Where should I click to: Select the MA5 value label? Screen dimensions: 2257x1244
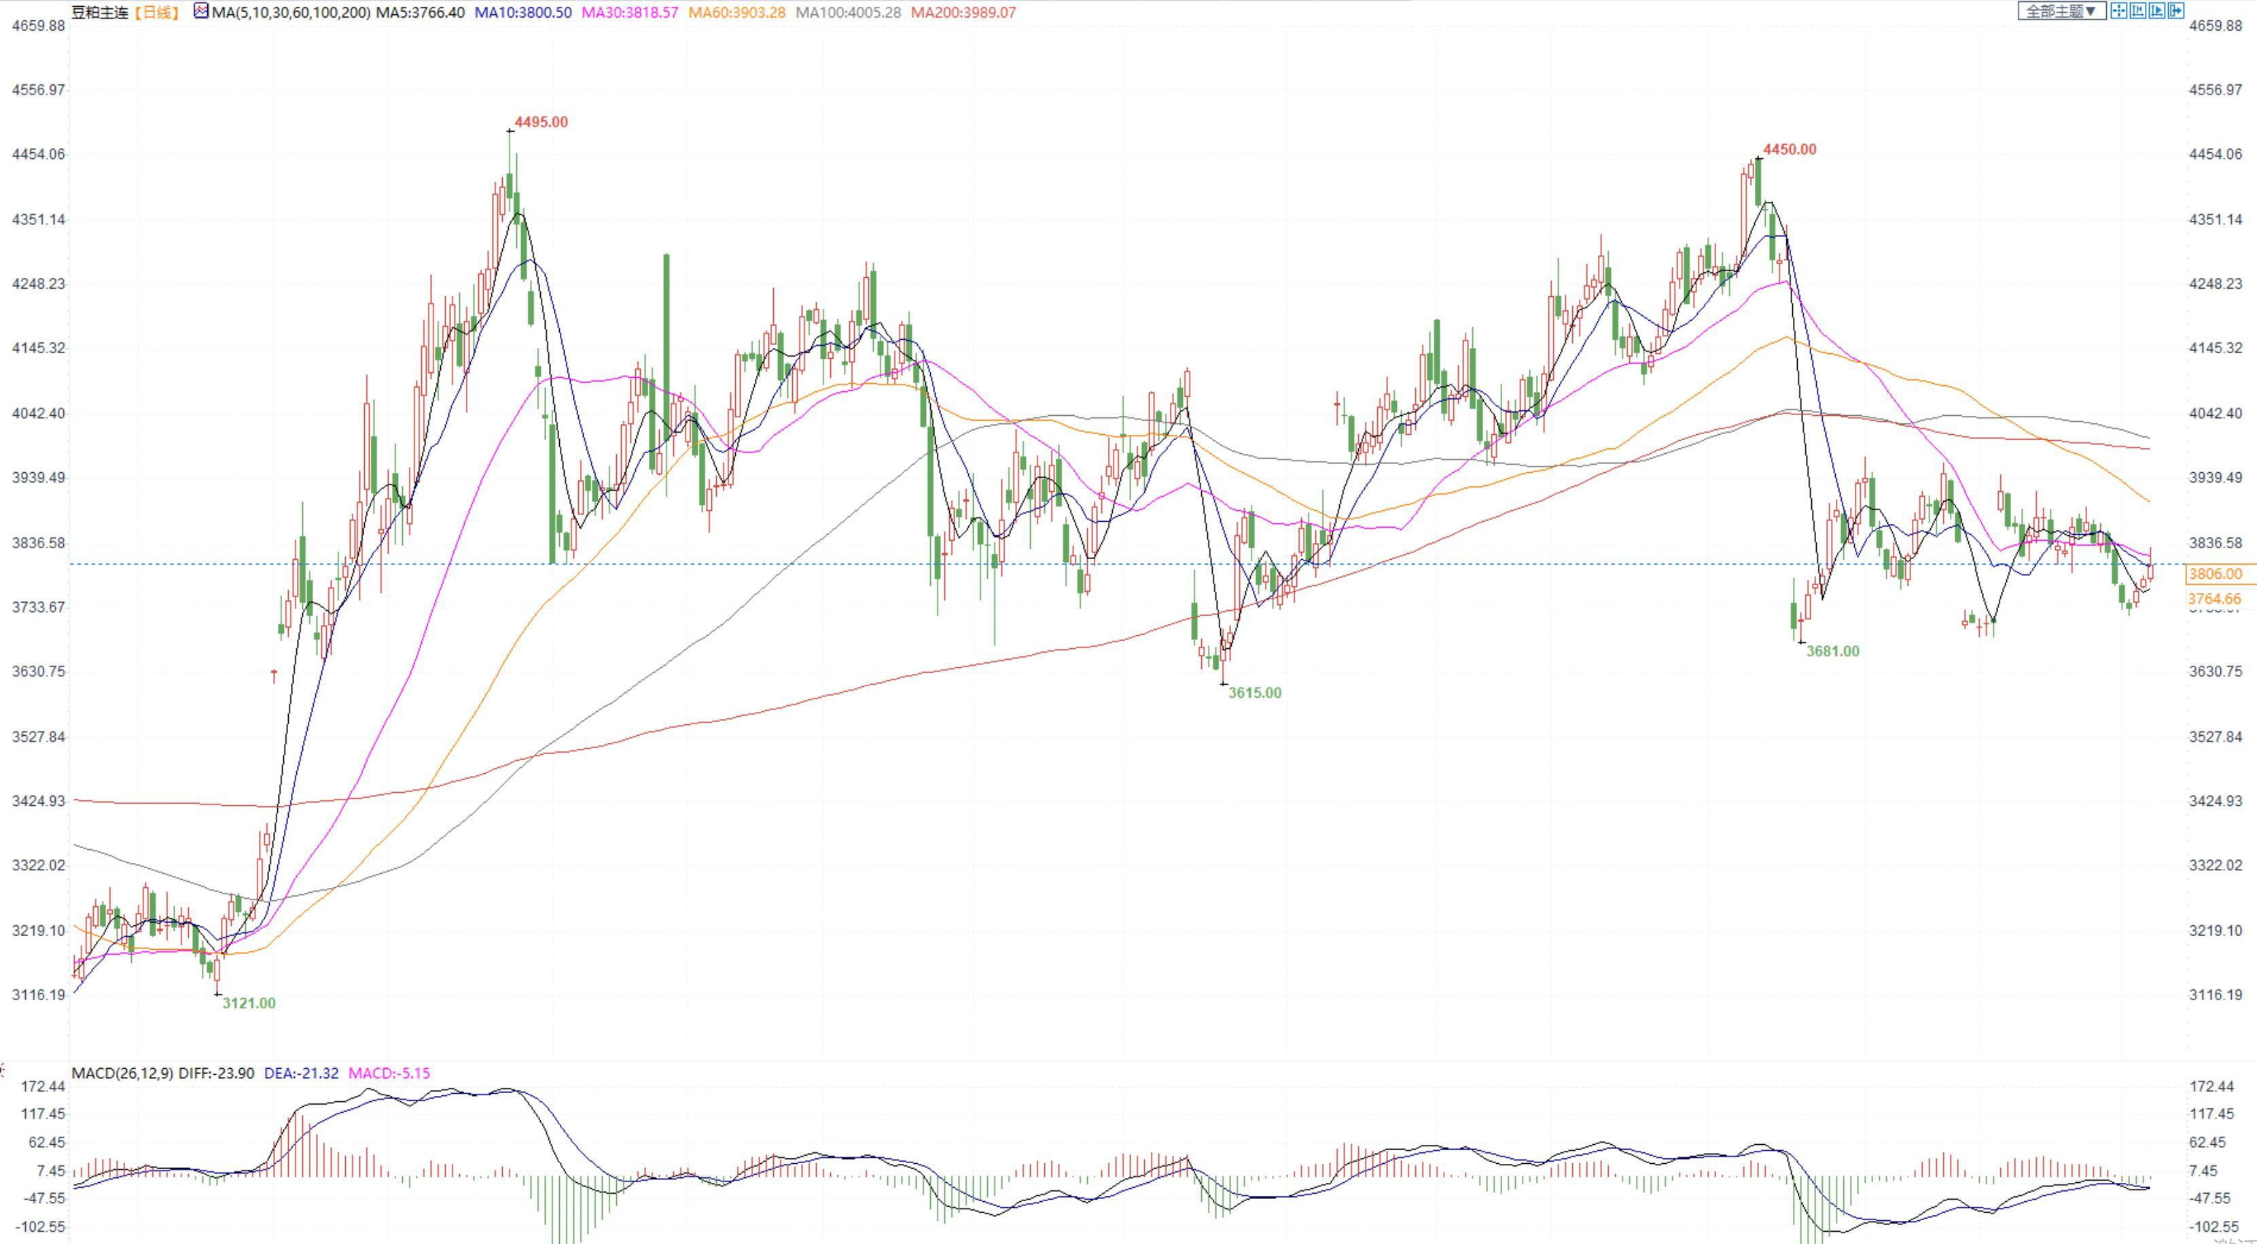pos(421,13)
